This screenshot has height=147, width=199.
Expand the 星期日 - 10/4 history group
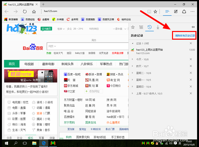[132, 87]
